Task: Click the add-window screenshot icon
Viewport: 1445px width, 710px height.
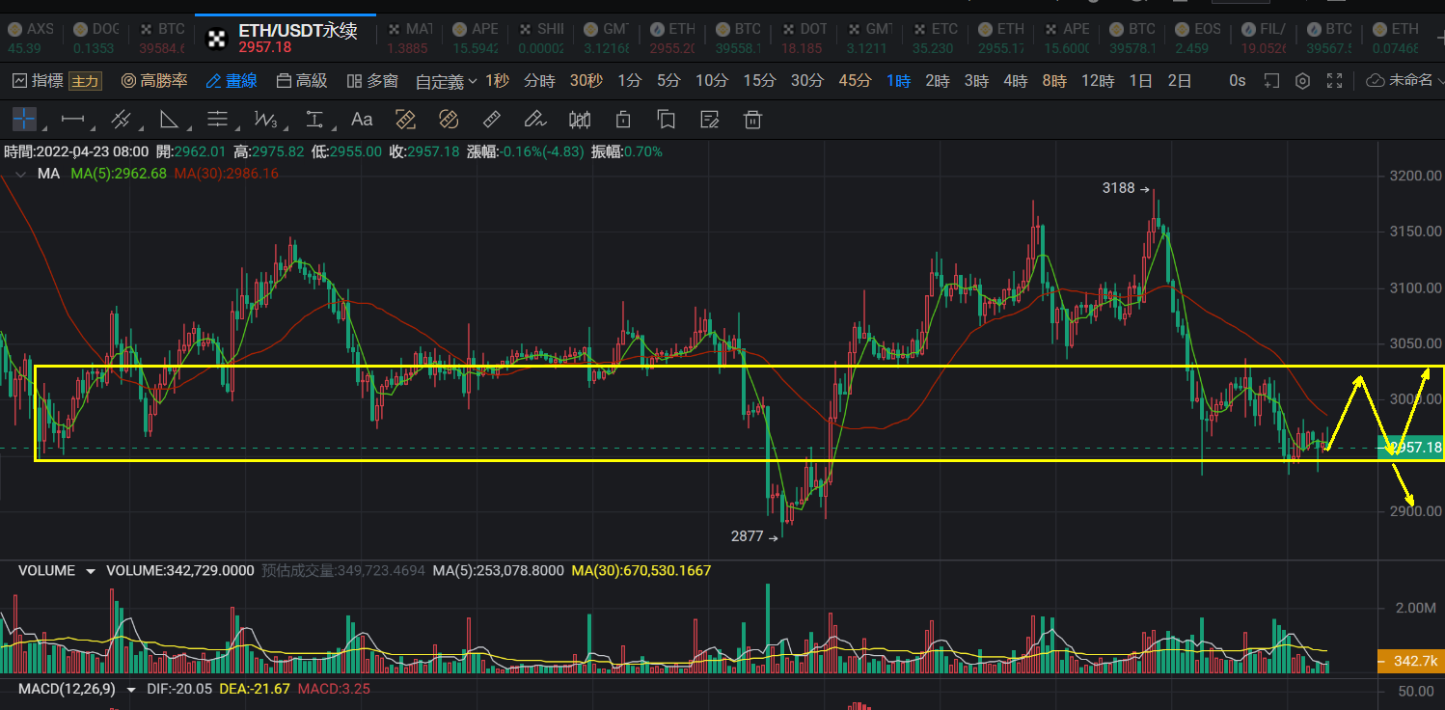Action: [x=1271, y=81]
